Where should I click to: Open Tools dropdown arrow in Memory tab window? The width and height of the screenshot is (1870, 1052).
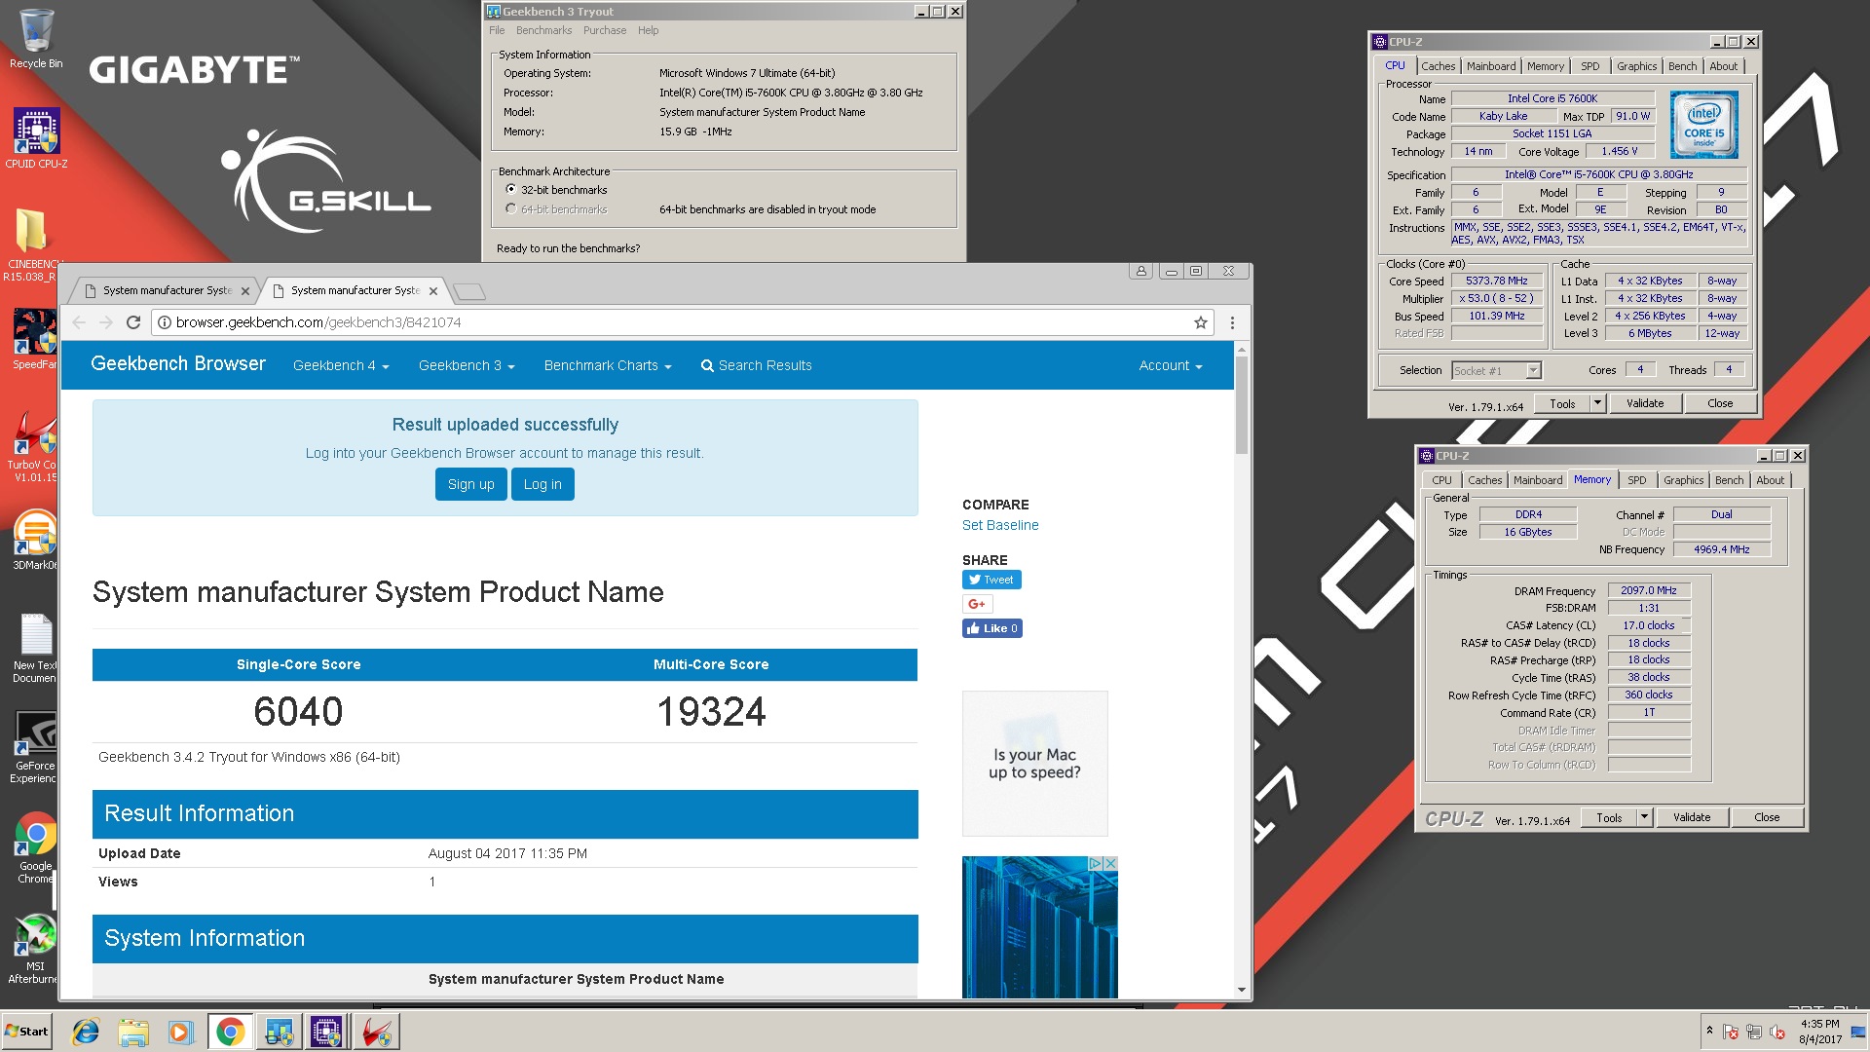point(1644,817)
